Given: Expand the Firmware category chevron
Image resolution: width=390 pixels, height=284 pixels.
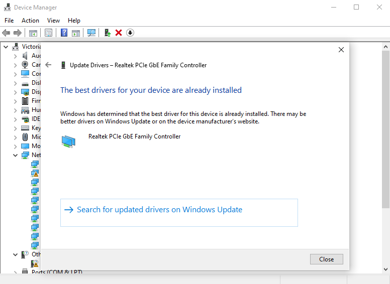Looking at the screenshot, I should click(x=16, y=101).
